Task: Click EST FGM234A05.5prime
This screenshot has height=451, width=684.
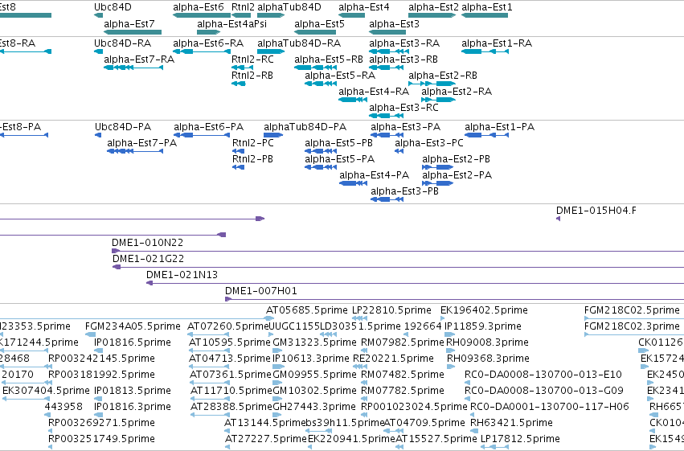Action: point(133,326)
